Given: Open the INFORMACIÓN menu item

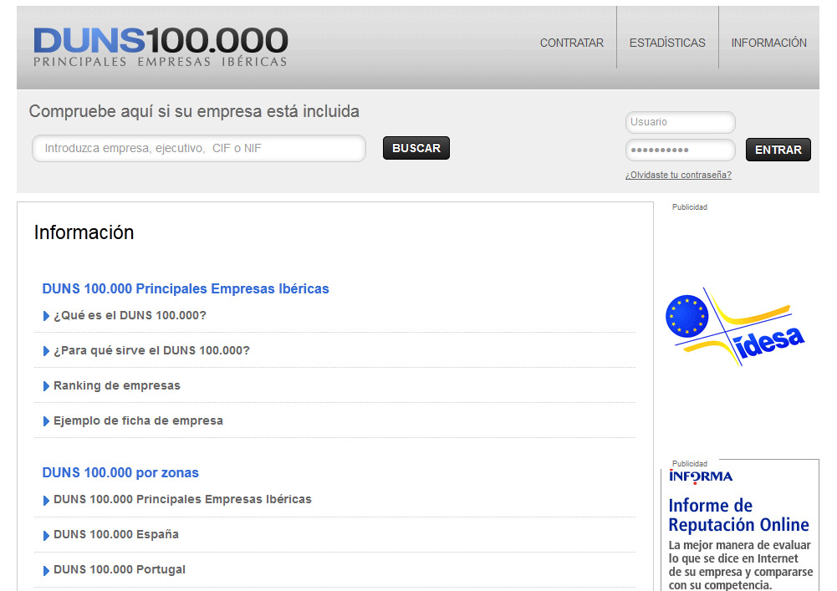Looking at the screenshot, I should point(768,43).
